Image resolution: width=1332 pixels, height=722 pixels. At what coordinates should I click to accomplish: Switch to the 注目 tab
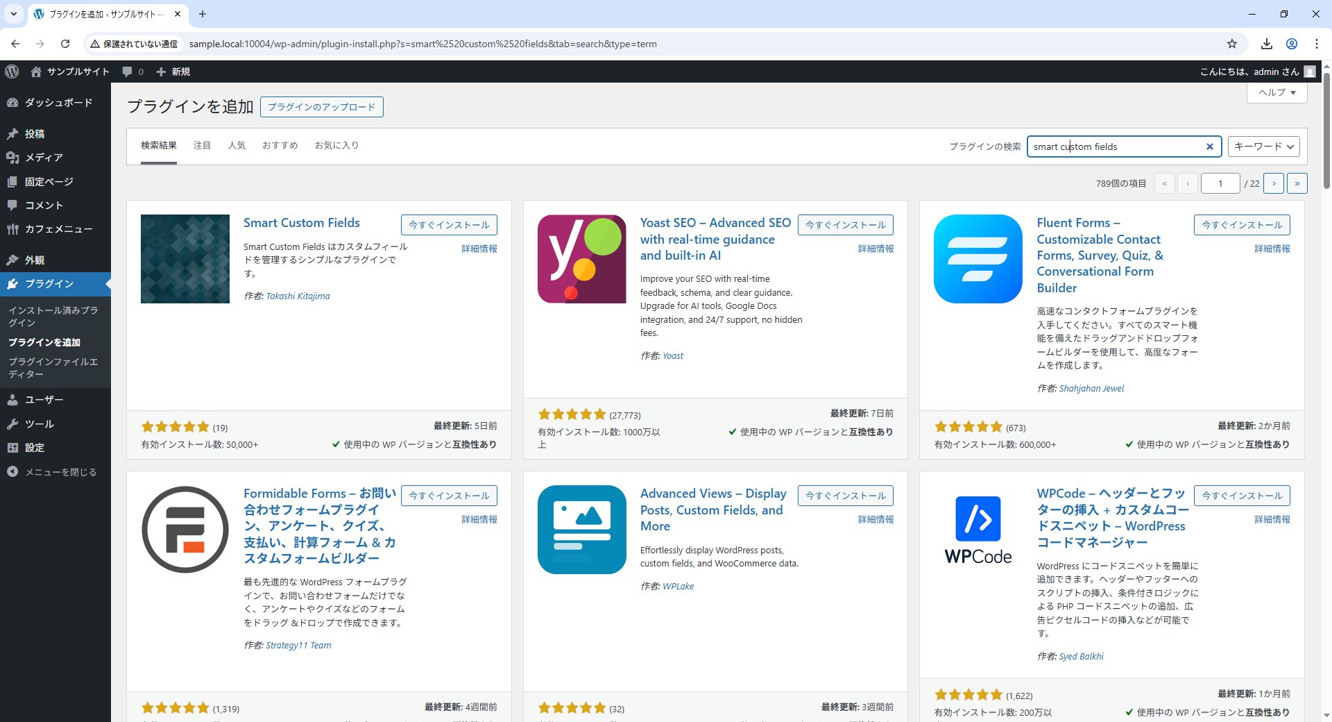[x=202, y=146]
